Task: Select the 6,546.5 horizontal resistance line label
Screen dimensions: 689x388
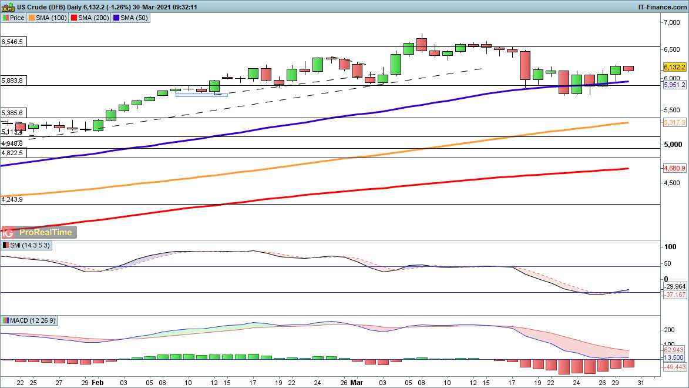Action: [12, 42]
